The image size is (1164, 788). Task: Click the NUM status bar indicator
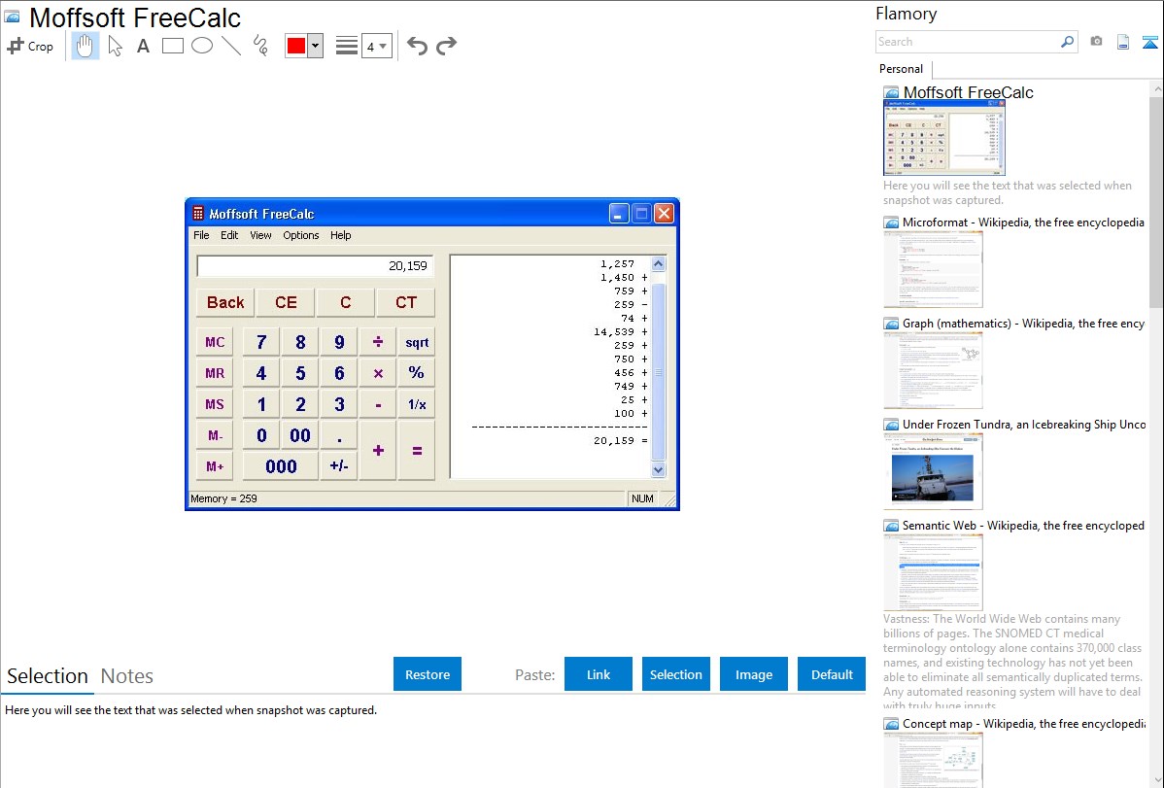642,498
